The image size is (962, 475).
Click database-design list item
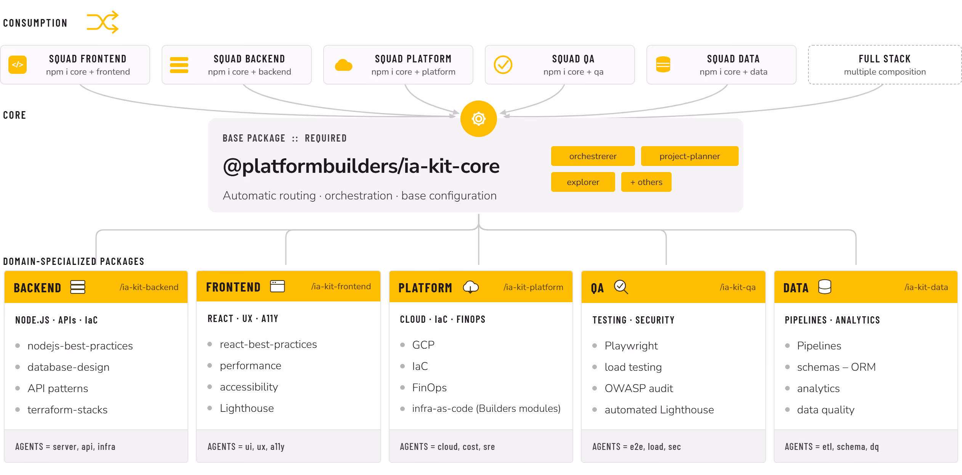tap(68, 367)
